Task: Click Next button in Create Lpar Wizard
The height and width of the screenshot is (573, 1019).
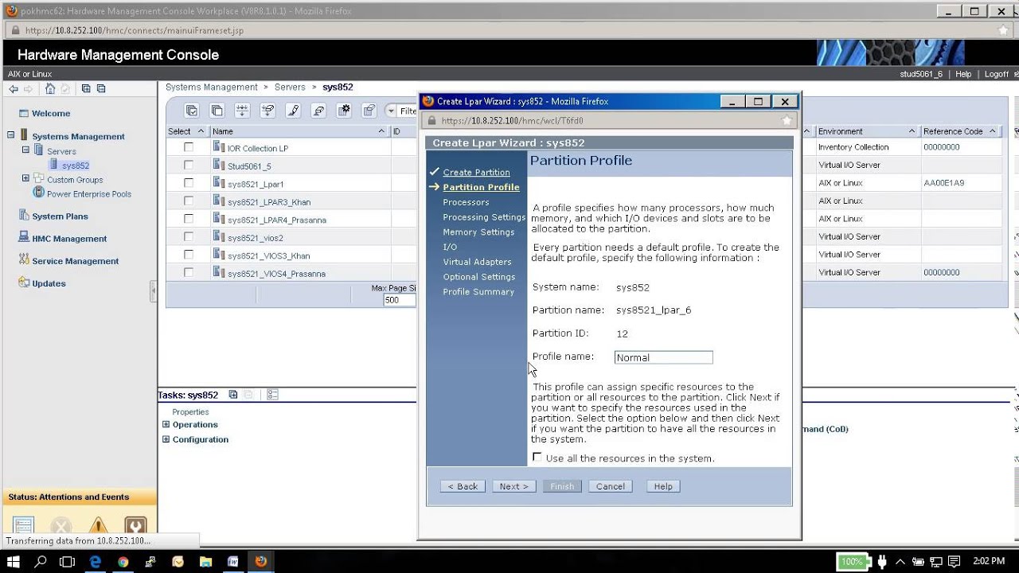Action: (x=514, y=486)
